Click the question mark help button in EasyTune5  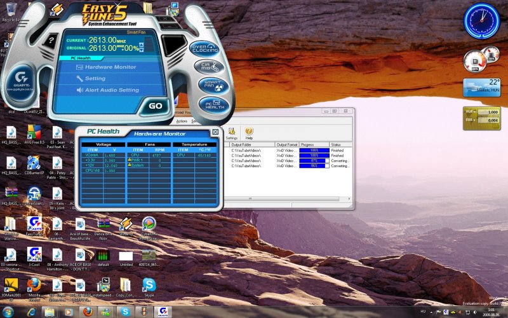51,41
